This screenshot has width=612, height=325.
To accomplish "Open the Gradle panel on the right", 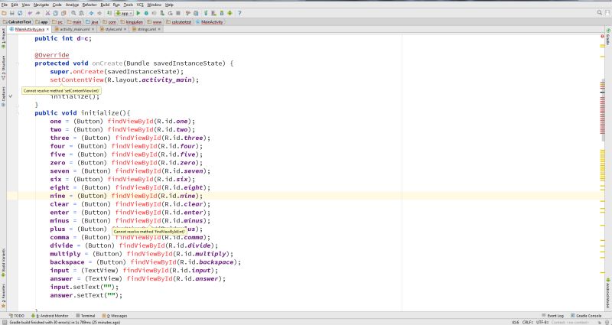I will (608, 36).
